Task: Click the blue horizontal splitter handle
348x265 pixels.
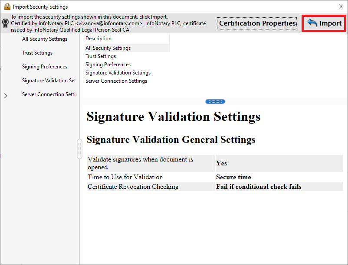Action: tap(215, 101)
